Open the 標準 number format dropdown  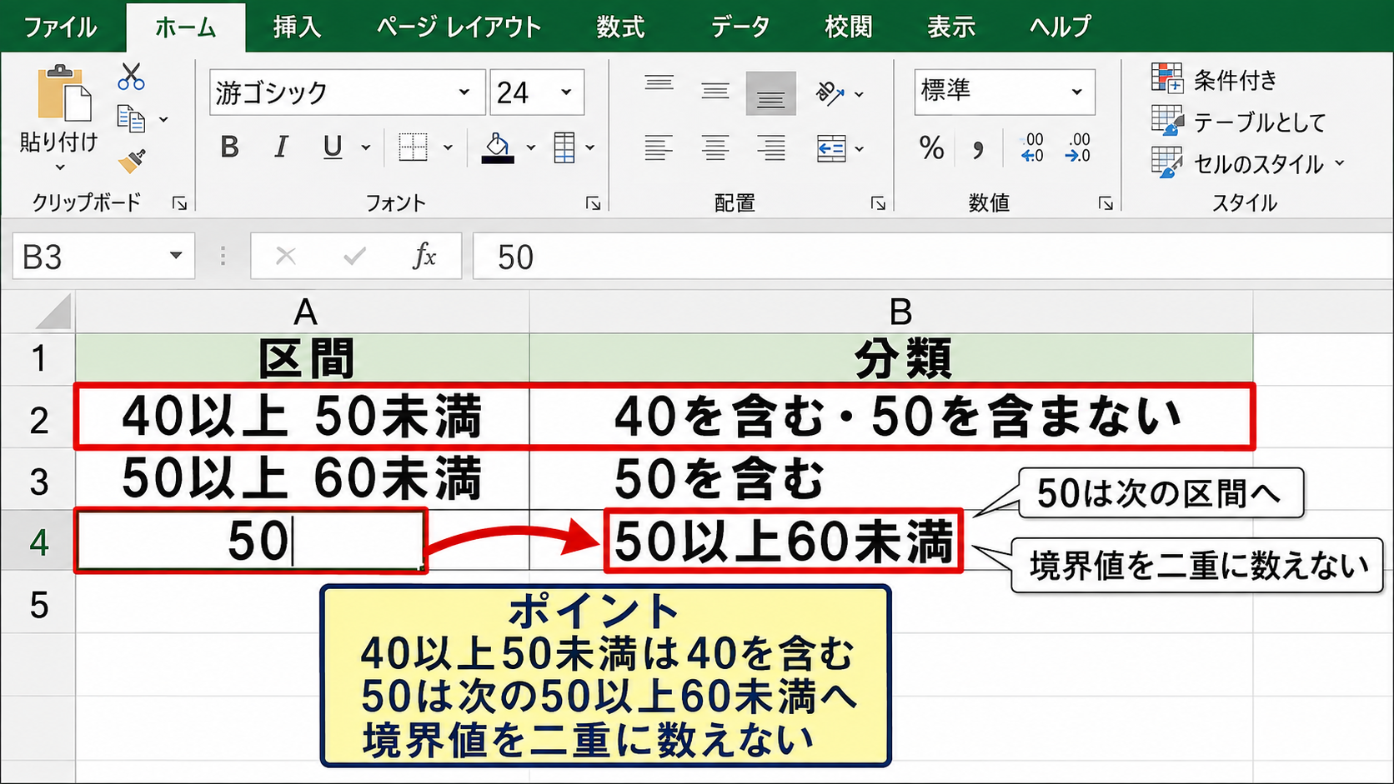[1076, 92]
